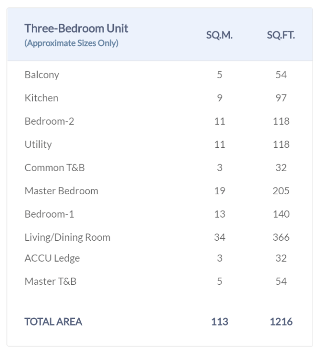Click the 366 sq.ft. Living/Dining value
This screenshot has height=354, width=321.
[281, 237]
